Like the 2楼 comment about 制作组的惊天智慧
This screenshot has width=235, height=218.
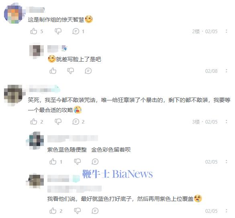pyautogui.click(x=34, y=31)
